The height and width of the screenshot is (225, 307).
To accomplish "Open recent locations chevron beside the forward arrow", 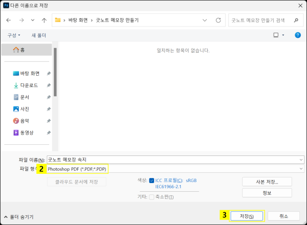I will (x=33, y=20).
